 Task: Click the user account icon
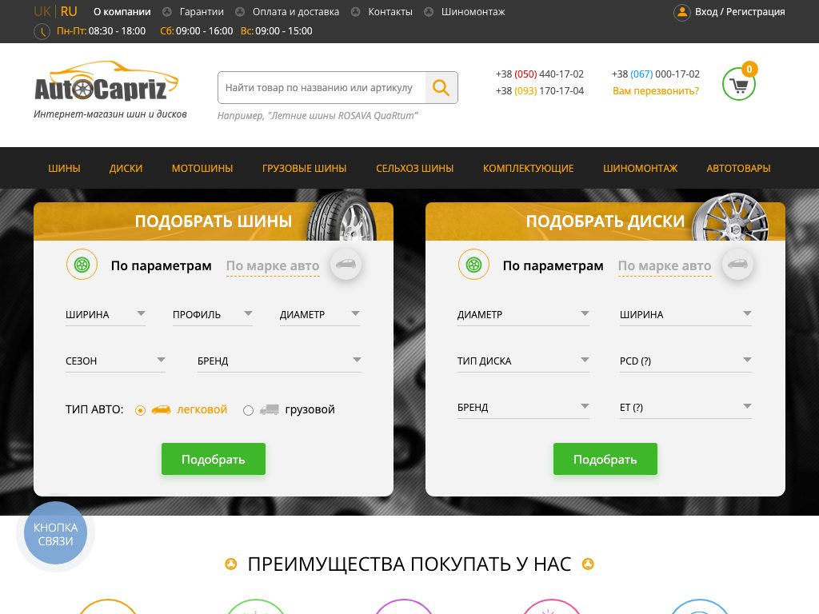click(681, 13)
